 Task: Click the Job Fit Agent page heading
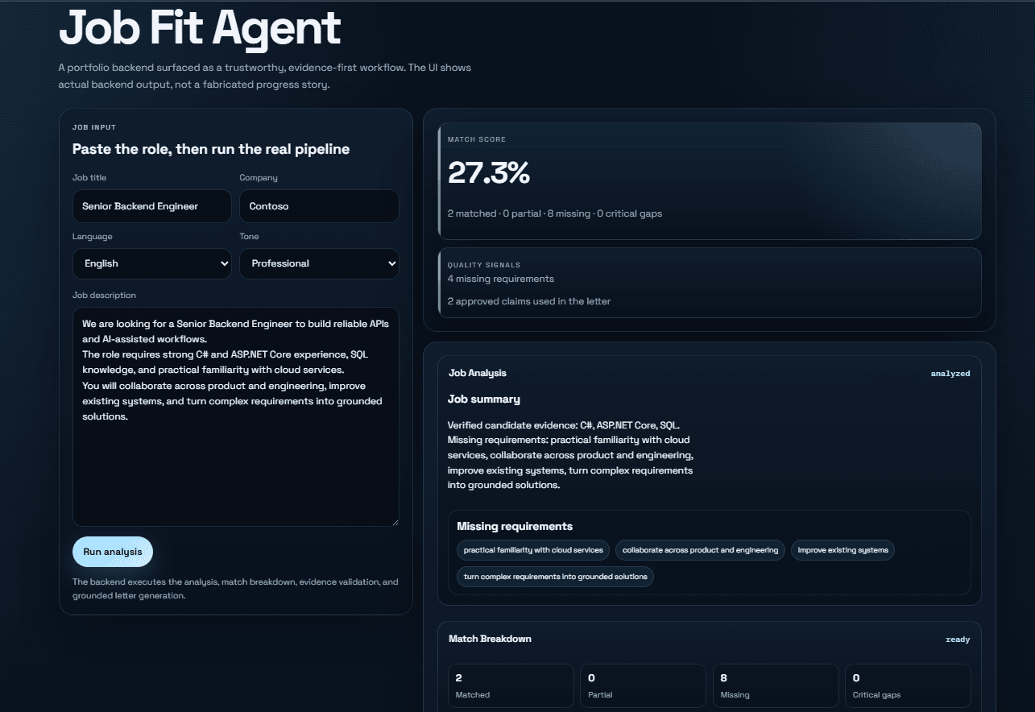coord(200,28)
